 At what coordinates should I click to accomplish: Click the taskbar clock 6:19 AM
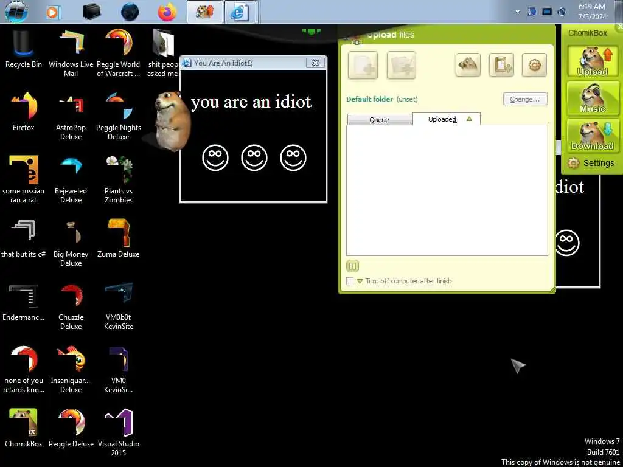[592, 12]
